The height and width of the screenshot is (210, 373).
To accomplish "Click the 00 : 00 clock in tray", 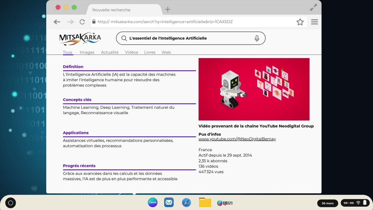I will click(349, 203).
